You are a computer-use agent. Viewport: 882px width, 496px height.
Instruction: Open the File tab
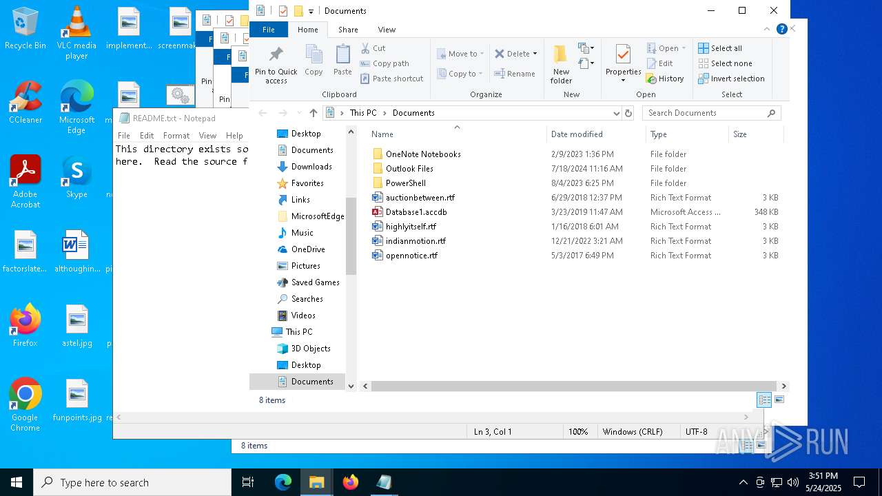pyautogui.click(x=269, y=30)
